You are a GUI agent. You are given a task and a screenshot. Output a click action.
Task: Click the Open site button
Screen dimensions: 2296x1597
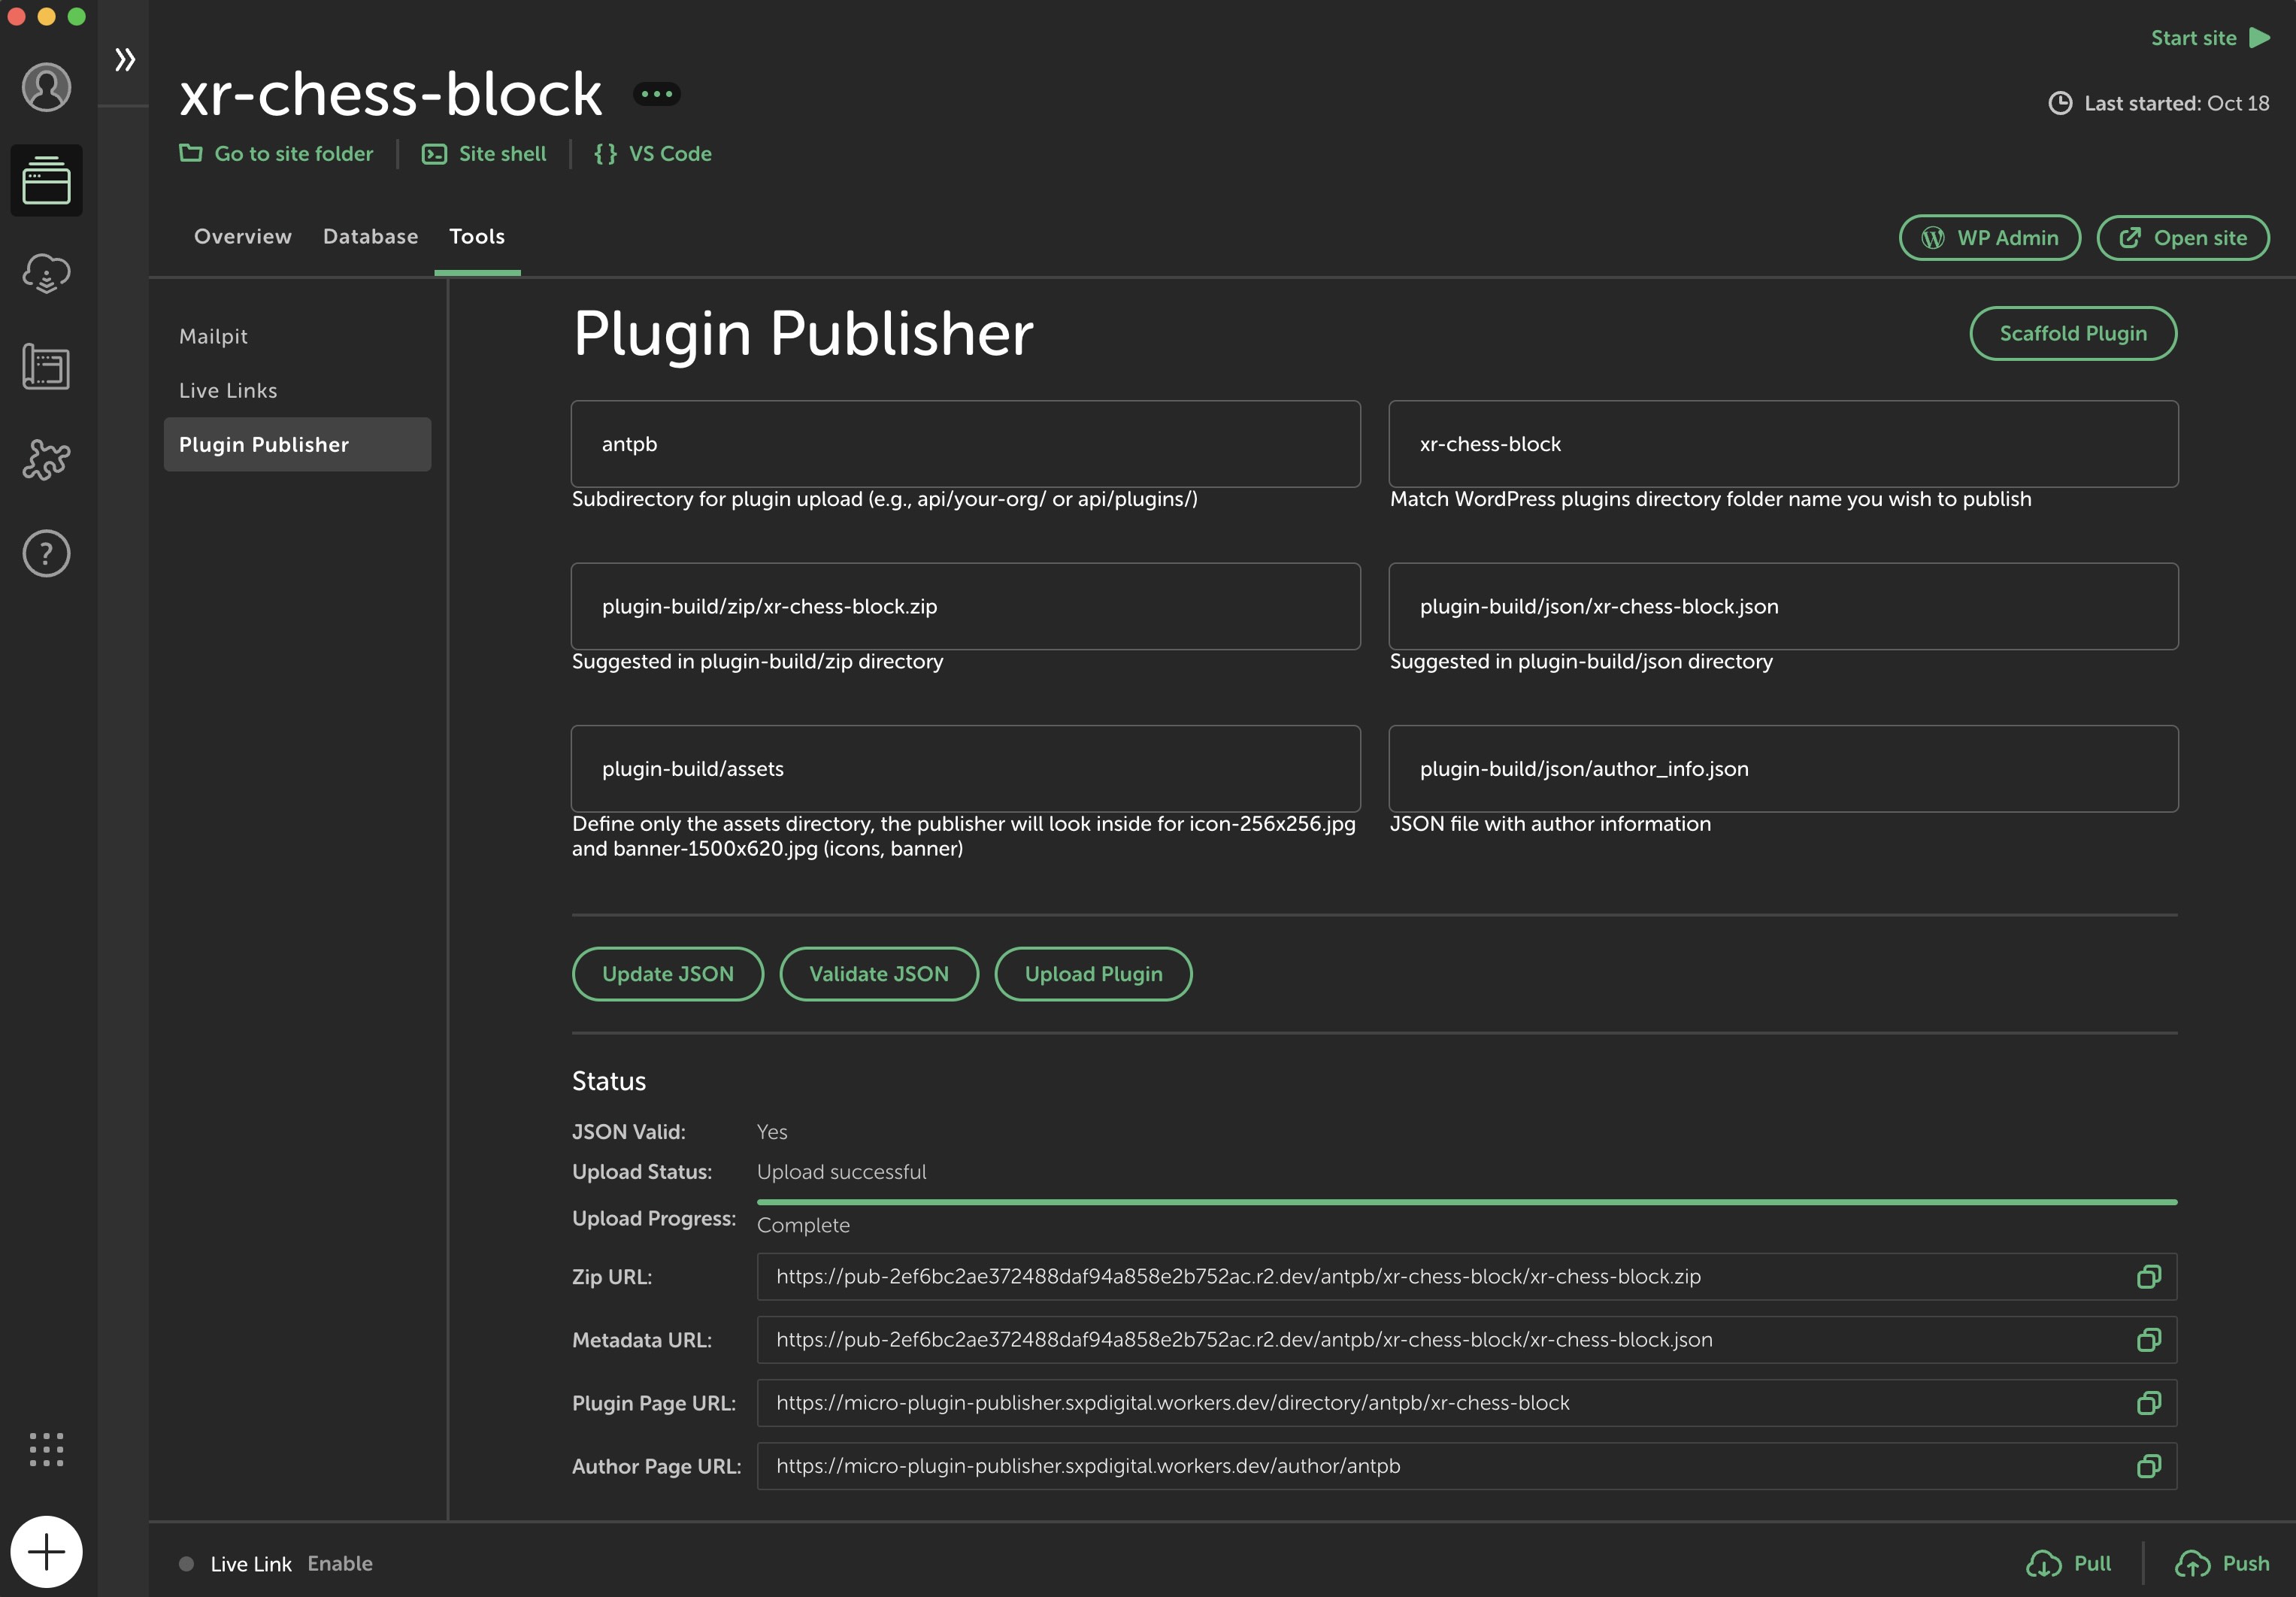click(2183, 238)
